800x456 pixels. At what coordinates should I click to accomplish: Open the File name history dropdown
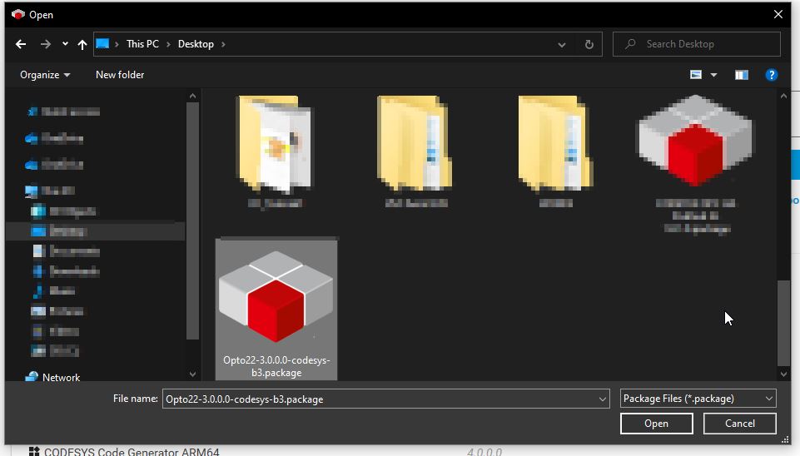point(603,399)
